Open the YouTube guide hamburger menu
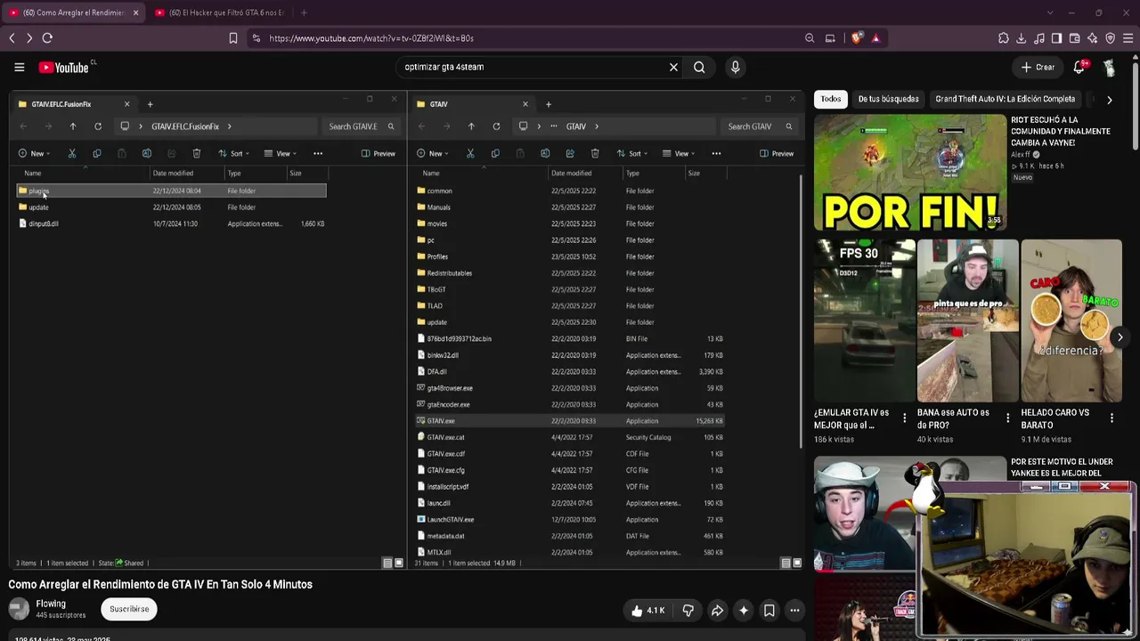Image resolution: width=1140 pixels, height=641 pixels. click(x=19, y=67)
